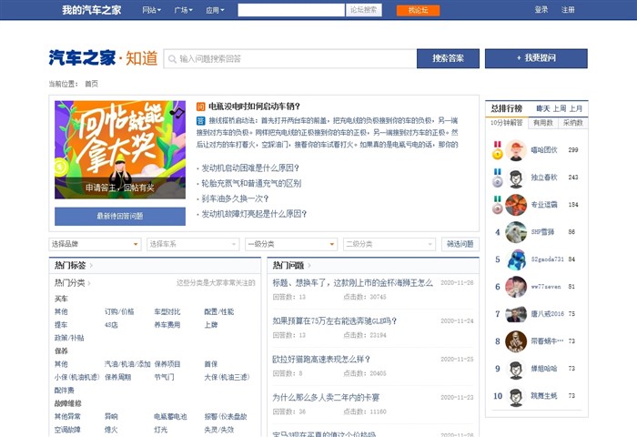The height and width of the screenshot is (437, 637).
Task: Open avatar of rank 9 user
Action: [516, 369]
